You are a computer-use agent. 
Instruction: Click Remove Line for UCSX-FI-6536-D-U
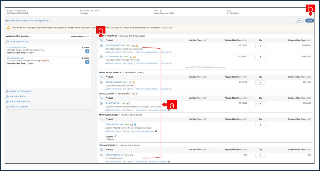167,89
